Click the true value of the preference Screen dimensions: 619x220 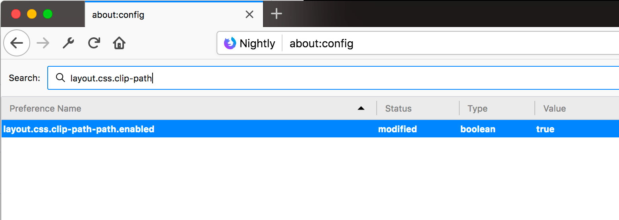pos(545,129)
